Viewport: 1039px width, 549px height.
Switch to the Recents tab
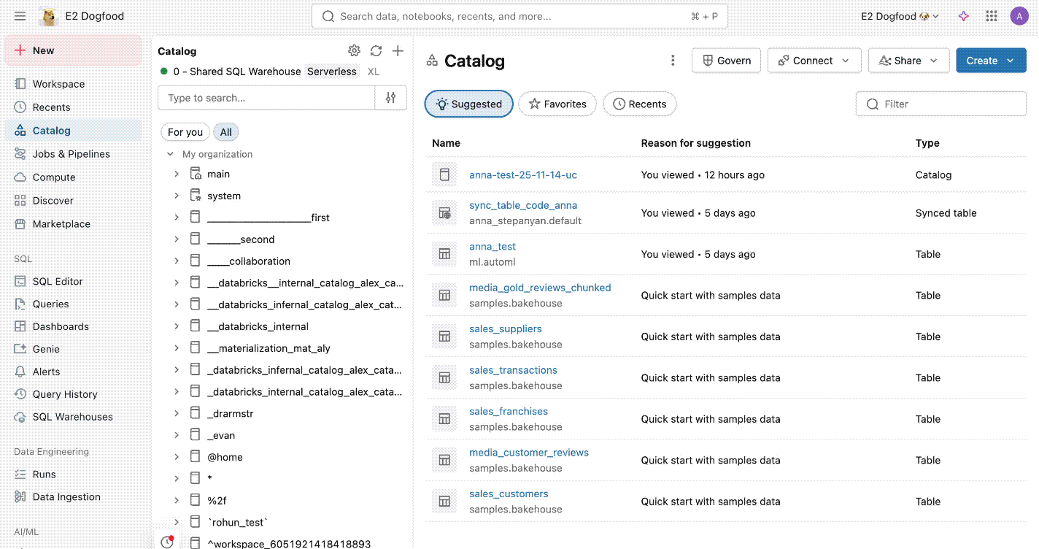coord(640,104)
